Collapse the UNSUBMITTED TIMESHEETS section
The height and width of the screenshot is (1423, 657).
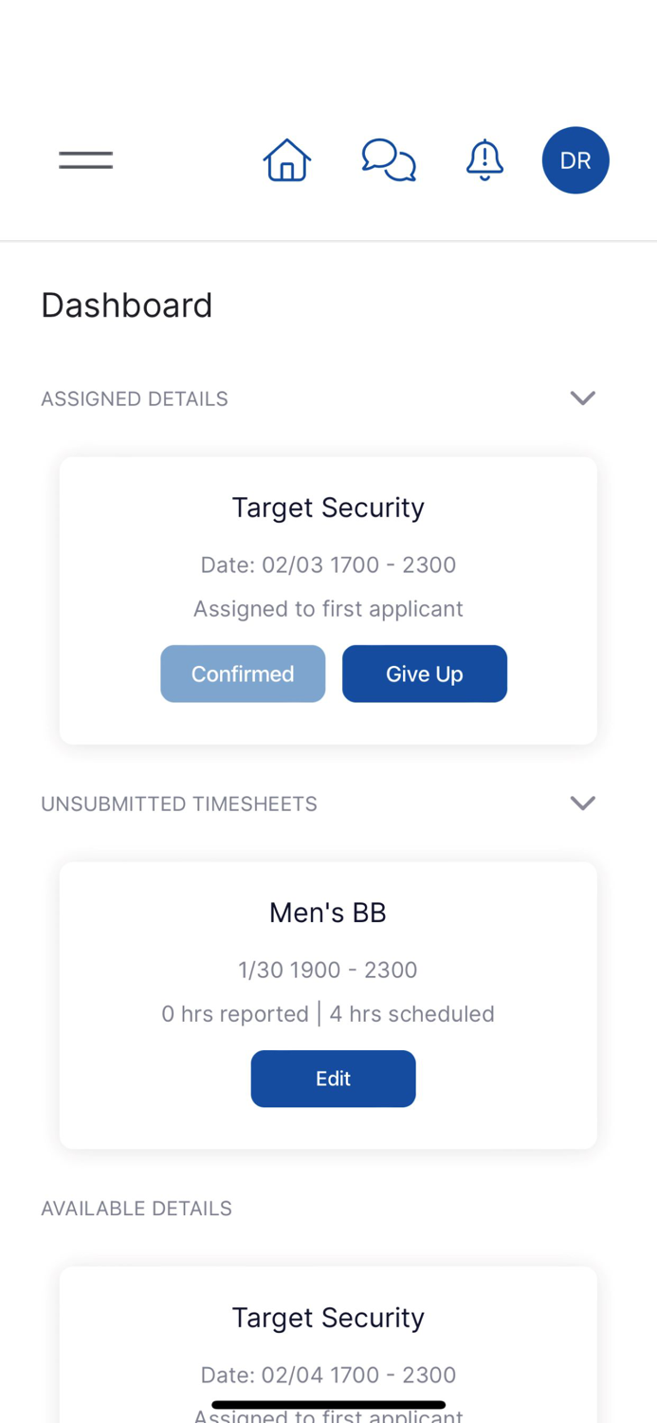583,803
